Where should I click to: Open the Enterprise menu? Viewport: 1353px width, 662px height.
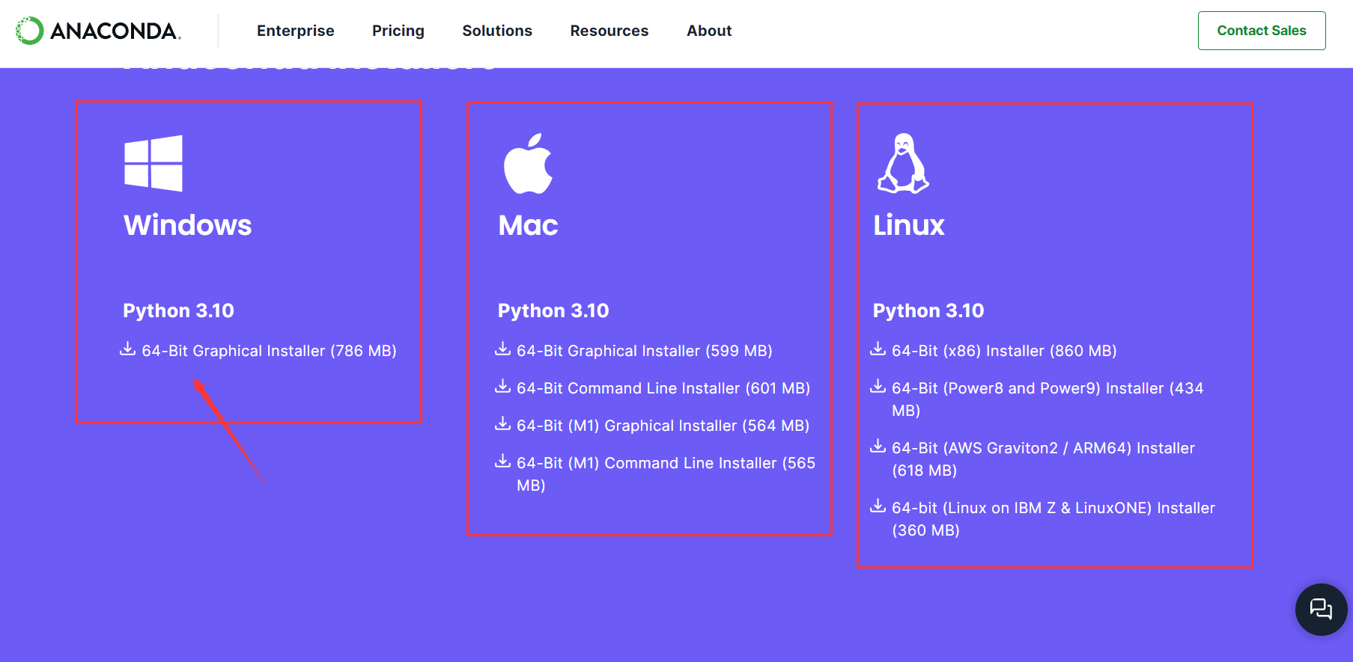click(295, 31)
